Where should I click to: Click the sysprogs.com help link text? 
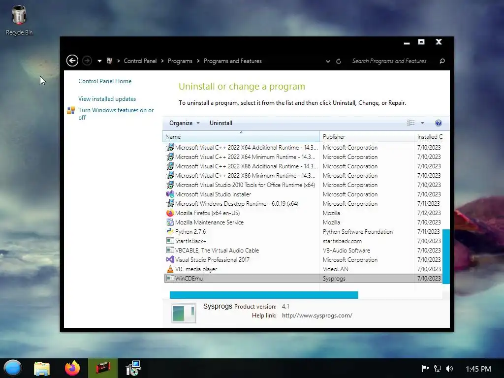point(317,315)
